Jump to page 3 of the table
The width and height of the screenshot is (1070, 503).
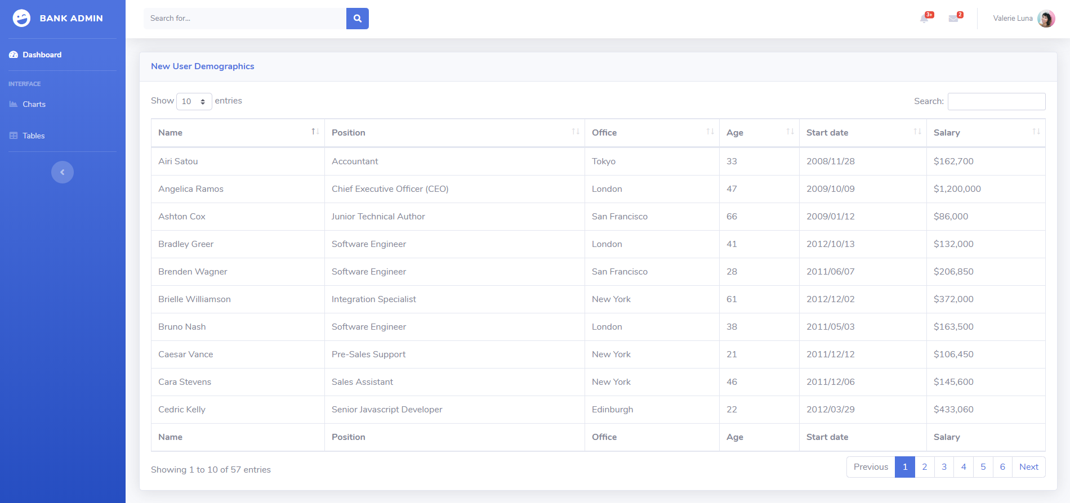coord(944,467)
